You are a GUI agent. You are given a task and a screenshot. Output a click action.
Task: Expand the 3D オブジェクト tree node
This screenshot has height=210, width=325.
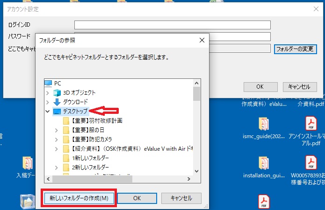tap(47, 92)
